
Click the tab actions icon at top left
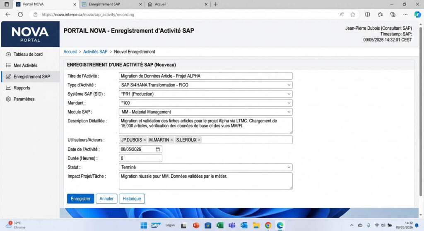click(x=7, y=4)
